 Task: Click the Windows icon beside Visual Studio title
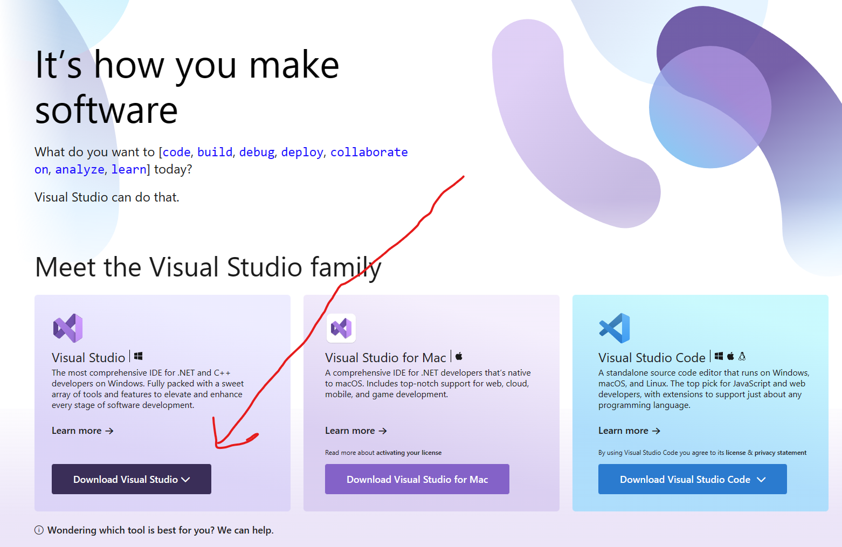(x=138, y=356)
